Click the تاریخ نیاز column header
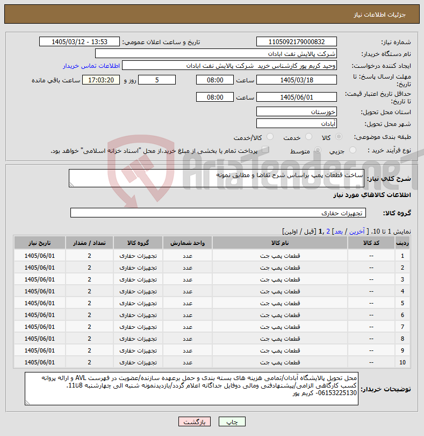Viewport: 424px width, 436px height. [40, 243]
